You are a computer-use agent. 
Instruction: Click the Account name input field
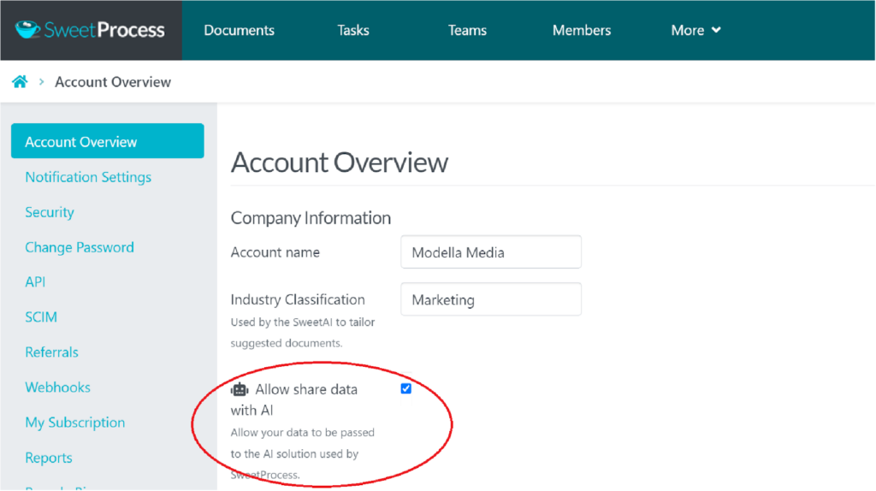[490, 252]
